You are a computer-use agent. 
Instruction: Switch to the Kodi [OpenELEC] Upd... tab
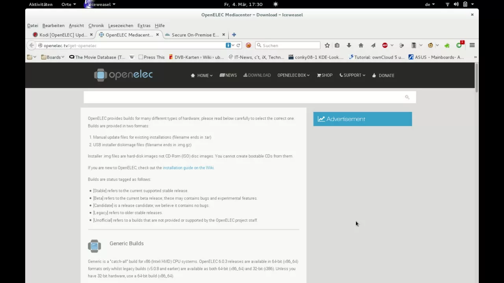pyautogui.click(x=63, y=35)
